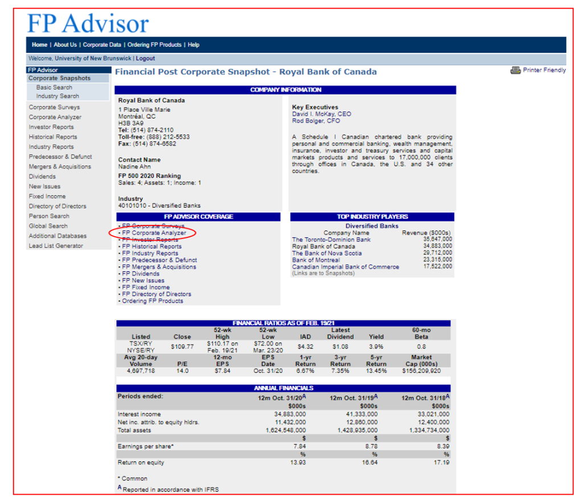Click Rod Bolger, CFO link

click(x=316, y=121)
